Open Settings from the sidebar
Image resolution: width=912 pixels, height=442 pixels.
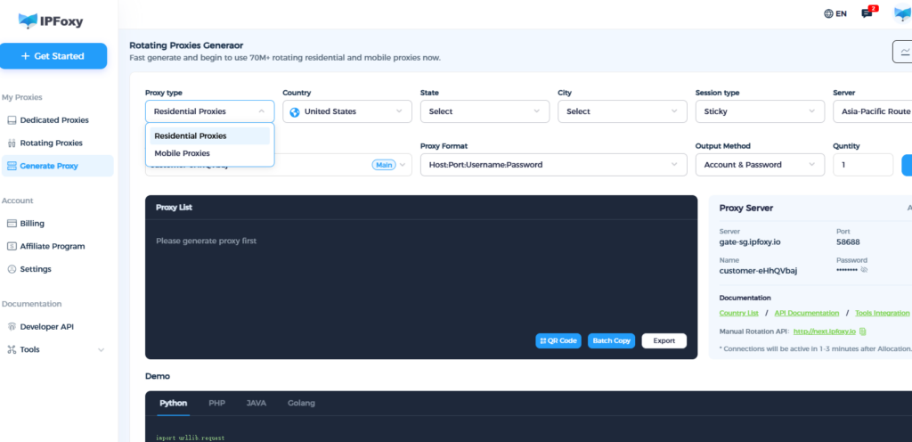[x=36, y=269]
